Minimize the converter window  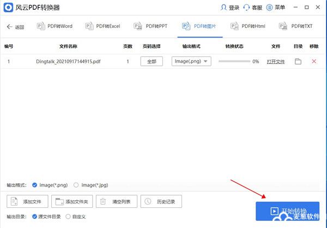click(x=295, y=7)
